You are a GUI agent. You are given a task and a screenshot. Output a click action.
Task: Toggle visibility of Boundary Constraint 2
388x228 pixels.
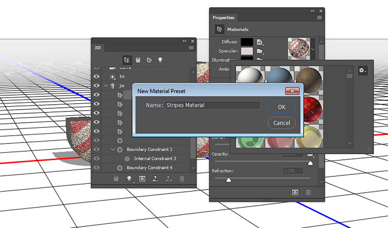click(x=97, y=149)
